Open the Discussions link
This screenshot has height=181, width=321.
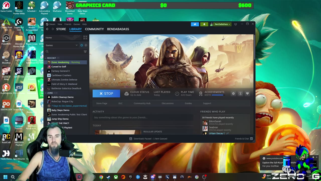168,103
